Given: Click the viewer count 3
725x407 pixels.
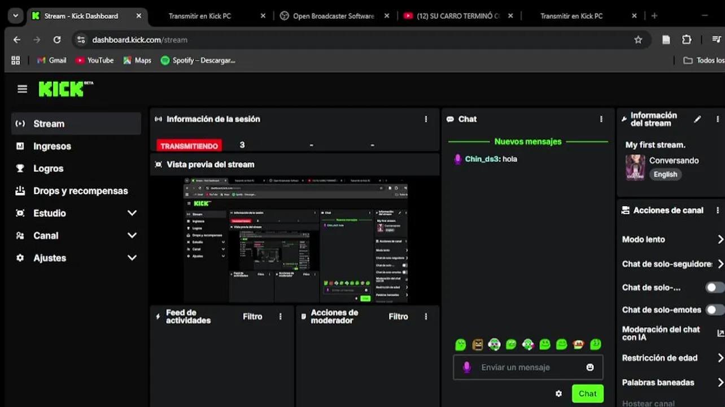Looking at the screenshot, I should tap(242, 145).
